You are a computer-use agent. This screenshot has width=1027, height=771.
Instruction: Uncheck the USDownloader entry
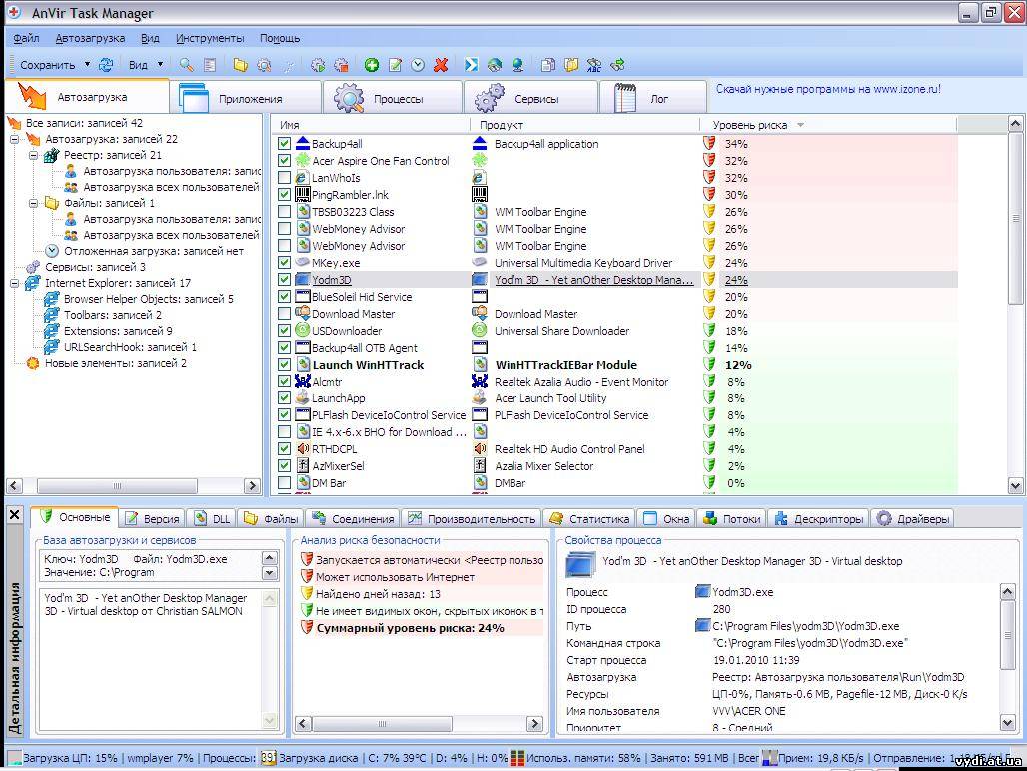point(285,331)
